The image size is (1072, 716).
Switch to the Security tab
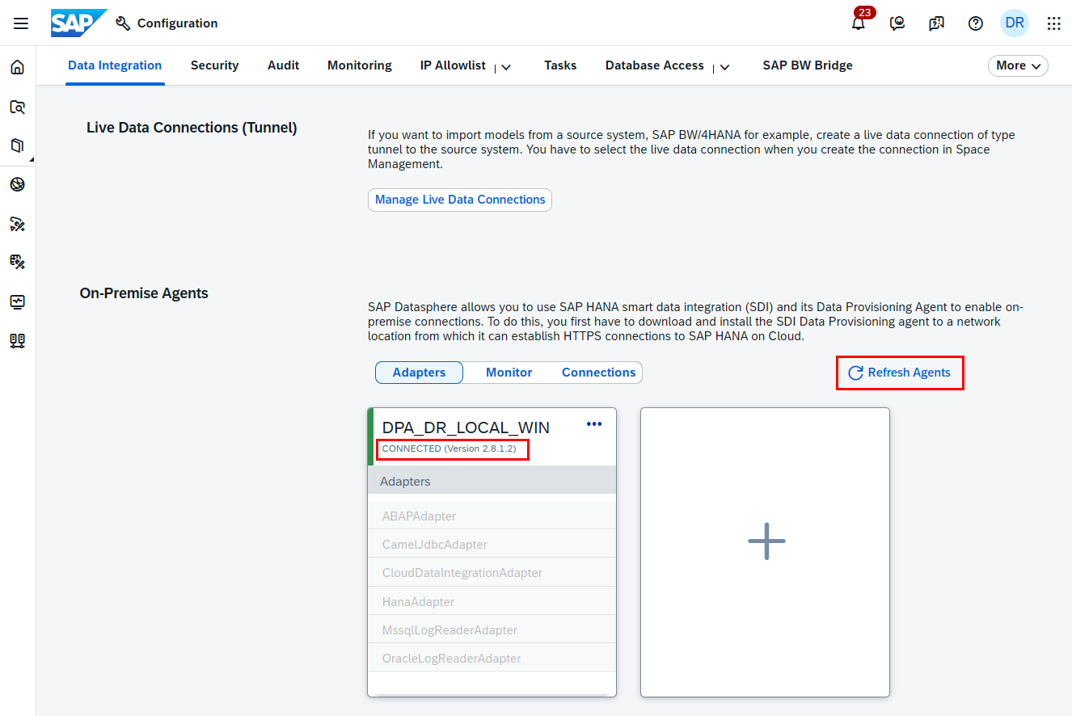(x=214, y=65)
